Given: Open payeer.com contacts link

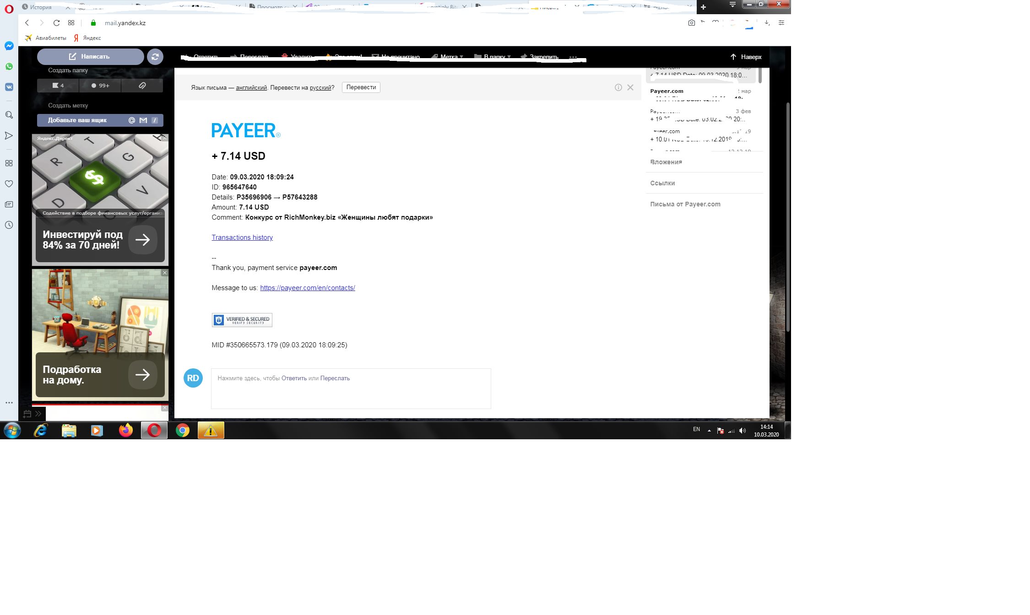Looking at the screenshot, I should click(x=308, y=288).
